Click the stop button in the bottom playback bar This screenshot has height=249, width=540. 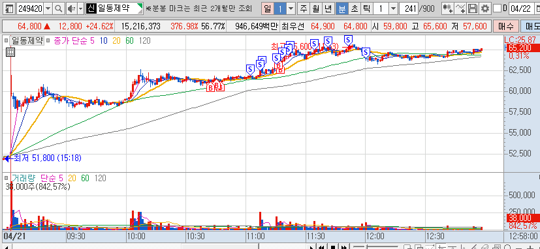[x=332, y=246]
